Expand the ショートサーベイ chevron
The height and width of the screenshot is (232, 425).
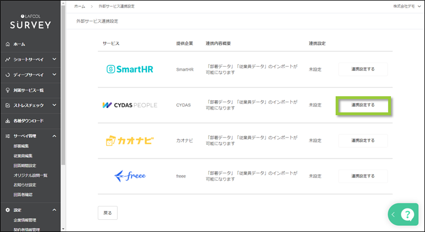tap(54, 59)
